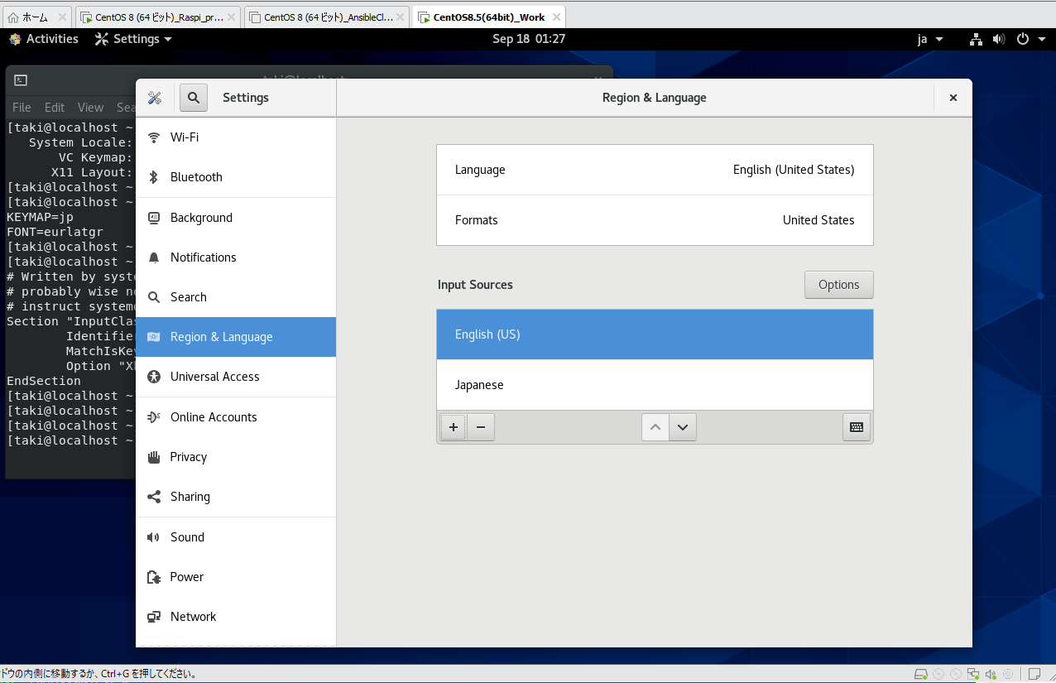The image size is (1056, 683).
Task: Click the Sharing icon in the sidebar
Action: coord(153,497)
